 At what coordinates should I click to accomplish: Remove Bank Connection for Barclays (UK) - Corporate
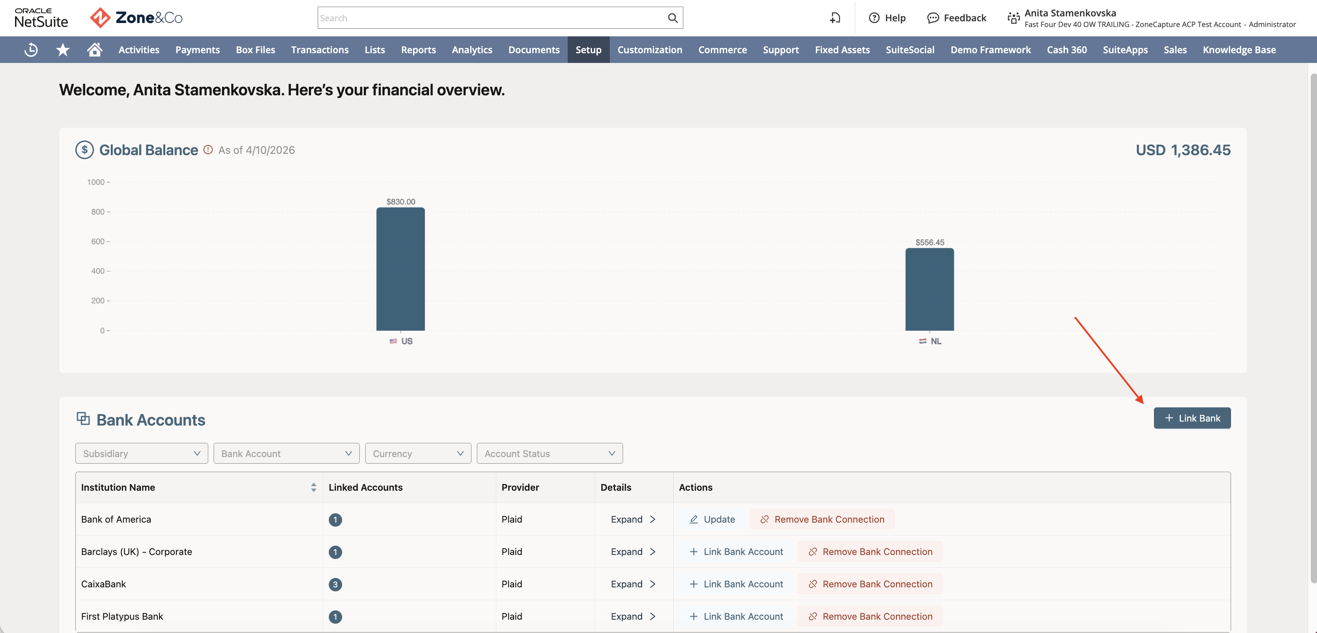[870, 551]
